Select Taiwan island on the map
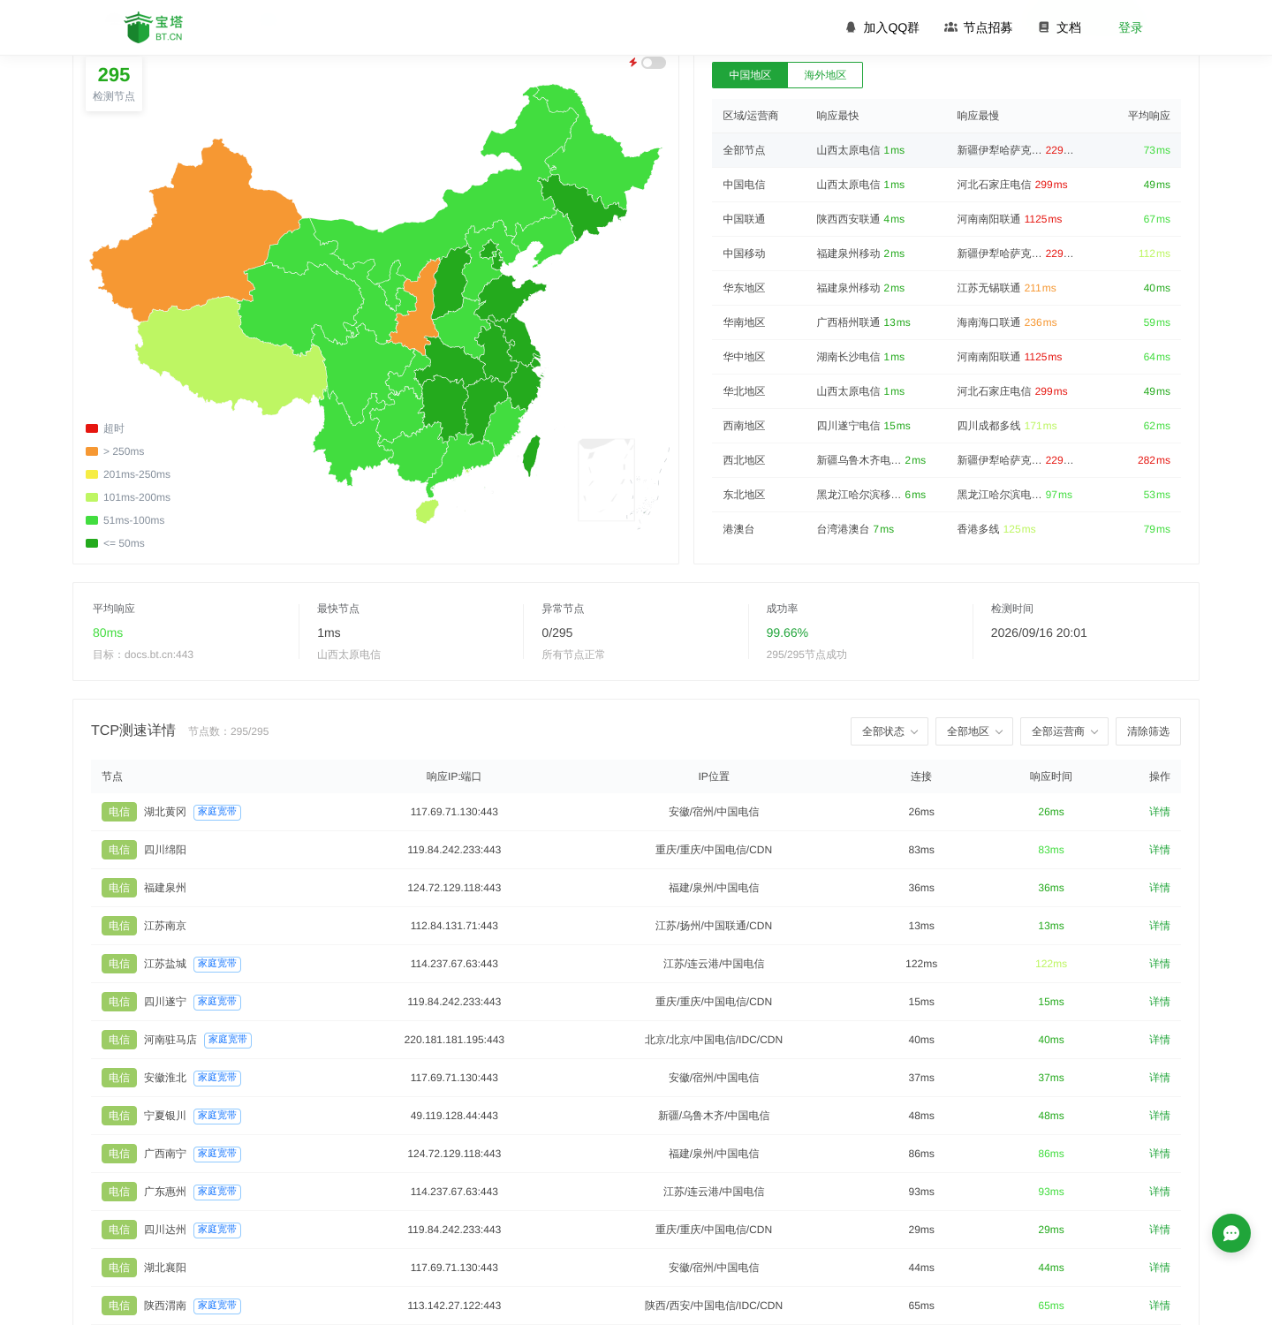The width and height of the screenshot is (1272, 1325). click(532, 455)
